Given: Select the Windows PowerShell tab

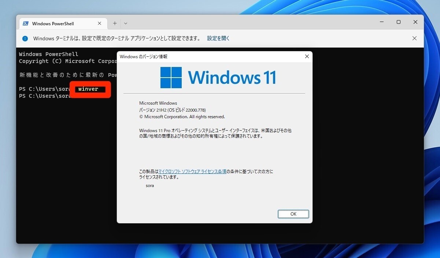Looking at the screenshot, I should [x=62, y=23].
